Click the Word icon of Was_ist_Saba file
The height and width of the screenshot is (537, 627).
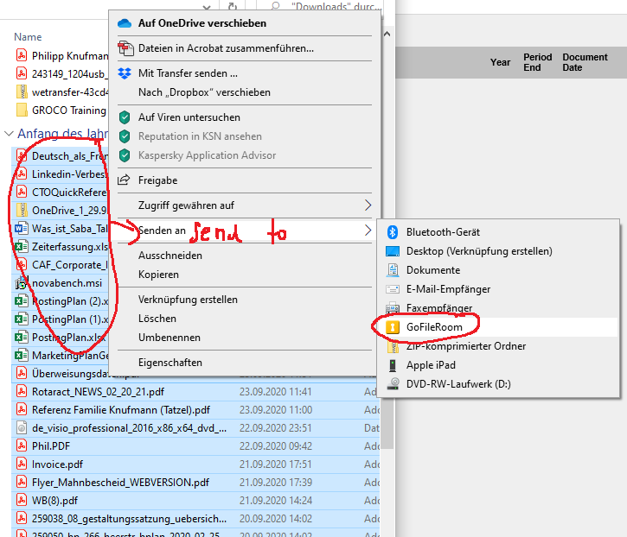[x=22, y=229]
